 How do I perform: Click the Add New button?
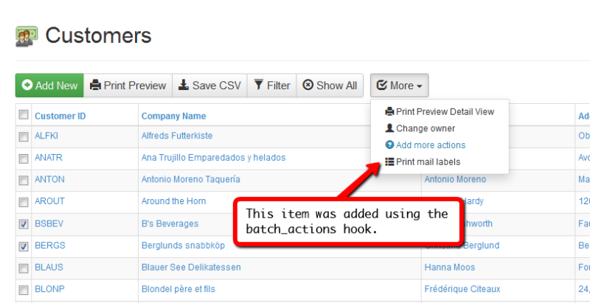(x=49, y=86)
